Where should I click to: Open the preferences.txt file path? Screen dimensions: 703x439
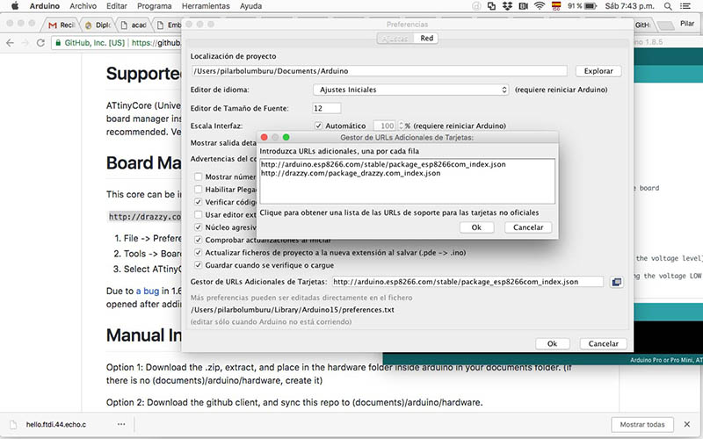(293, 310)
